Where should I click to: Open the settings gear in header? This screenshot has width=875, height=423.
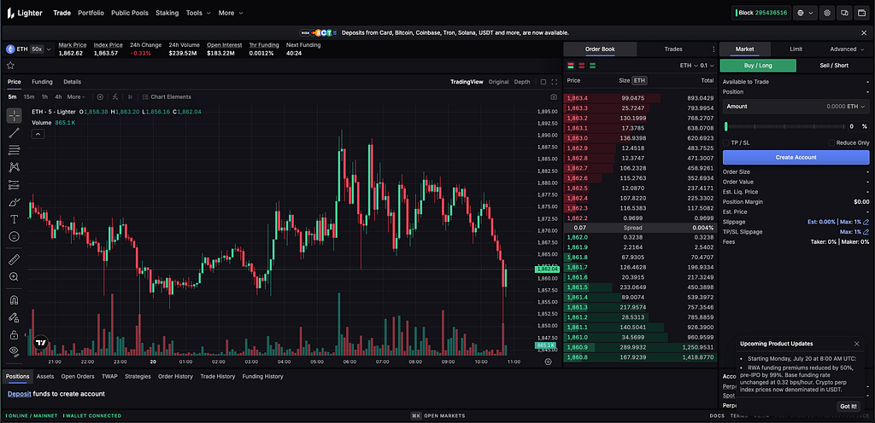tap(827, 12)
